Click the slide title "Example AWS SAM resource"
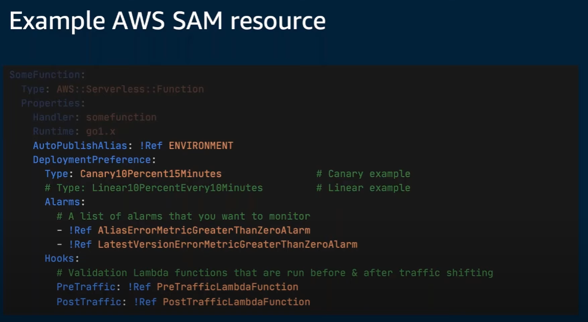588x322 pixels. pyautogui.click(x=167, y=22)
